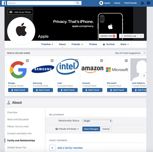Click Apple profile avatar in top bar
The width and height of the screenshot is (153, 152).
click(x=101, y=3)
